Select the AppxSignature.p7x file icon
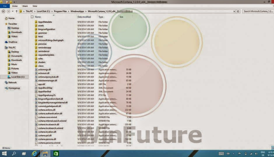 (x=36, y=95)
